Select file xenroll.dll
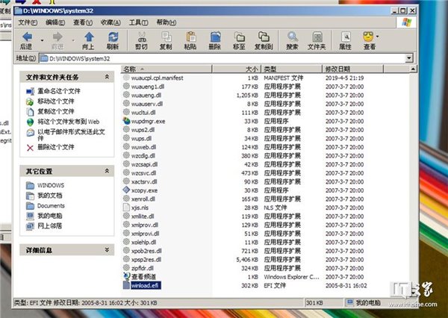Image resolution: width=448 pixels, height=318 pixels. click(x=143, y=199)
